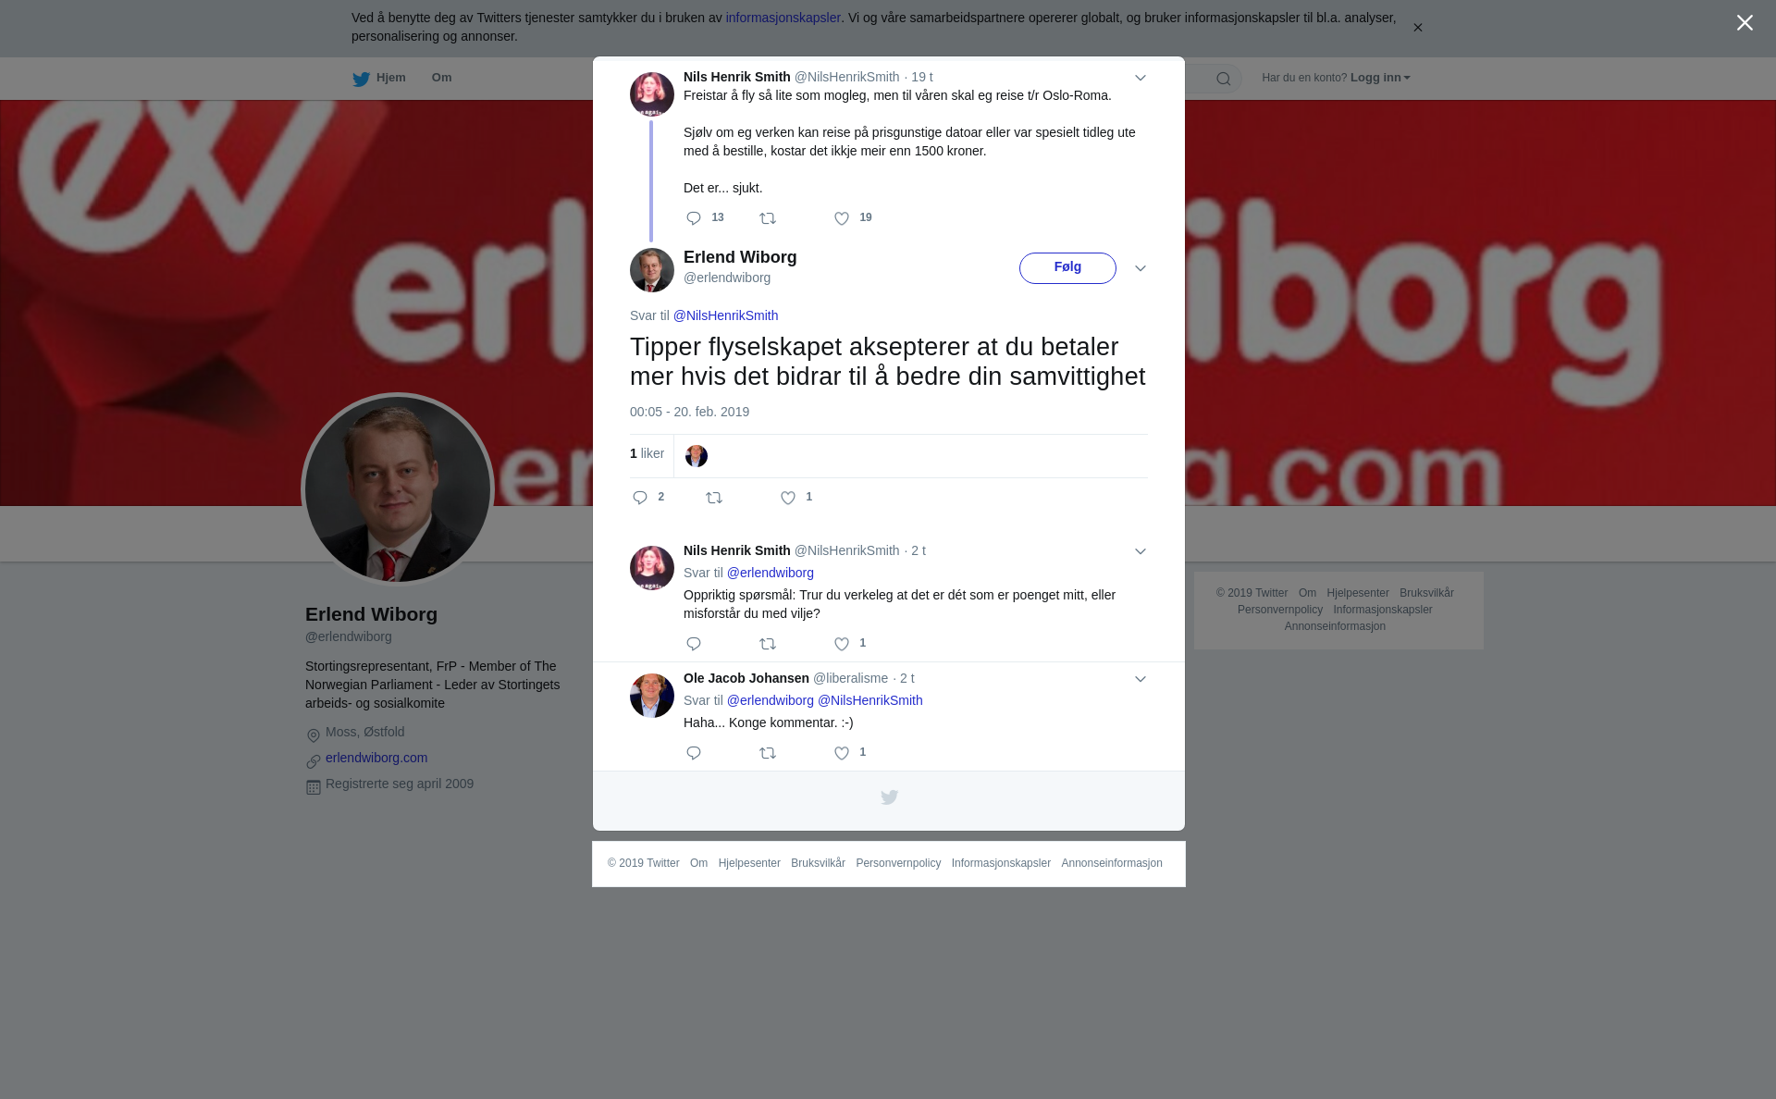This screenshot has width=1776, height=1099.
Task: Reply to Erlend Wiborg's main tweet
Action: 640,498
